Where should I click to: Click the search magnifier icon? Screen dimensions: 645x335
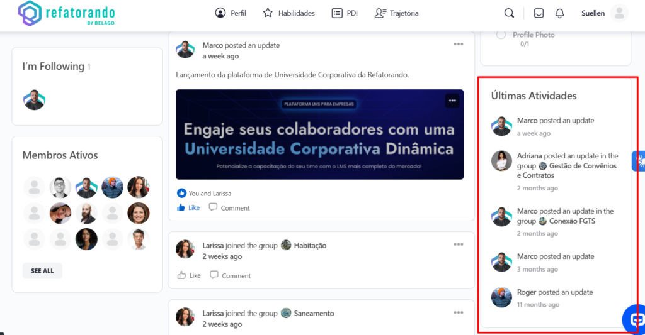[x=509, y=13]
